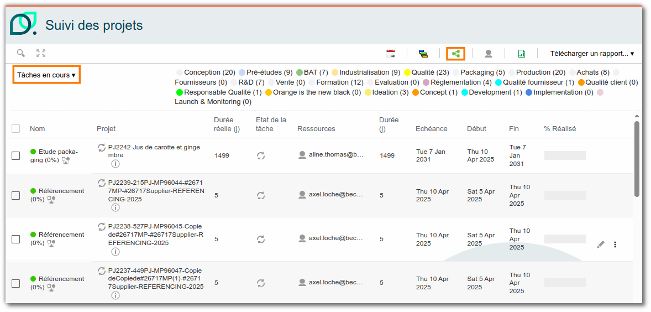Filter by Responsable Qualité (1) legend

point(219,92)
